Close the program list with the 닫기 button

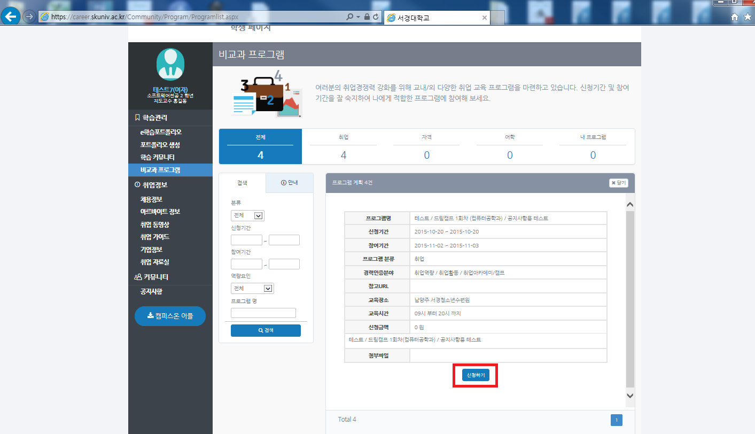[x=619, y=183]
